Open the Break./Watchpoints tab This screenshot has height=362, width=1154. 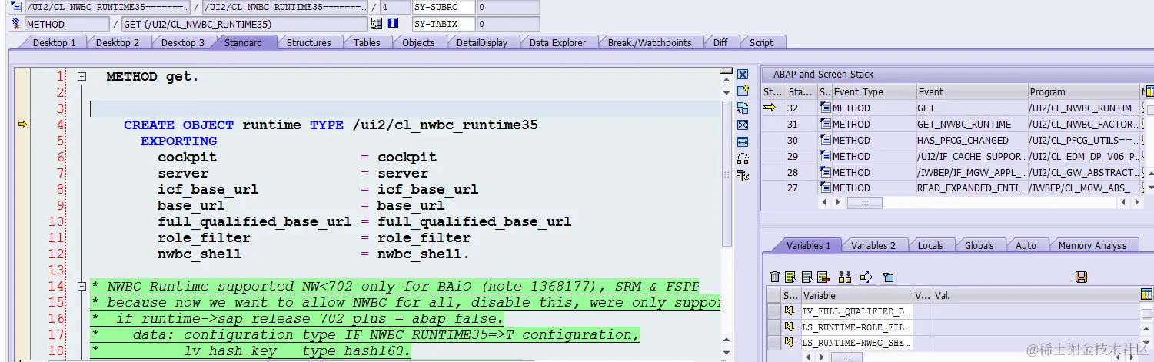point(650,42)
